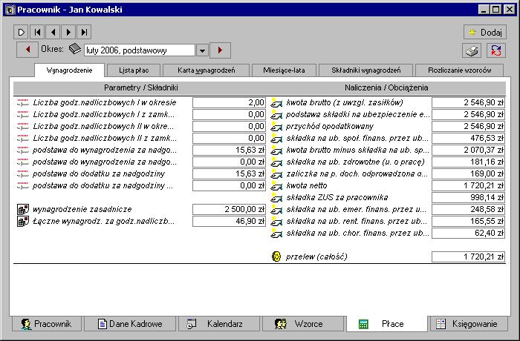The height and width of the screenshot is (341, 520).
Task: Click the wynagrodzenie zasadnicze value 2 500,00 zł
Action: tap(229, 209)
